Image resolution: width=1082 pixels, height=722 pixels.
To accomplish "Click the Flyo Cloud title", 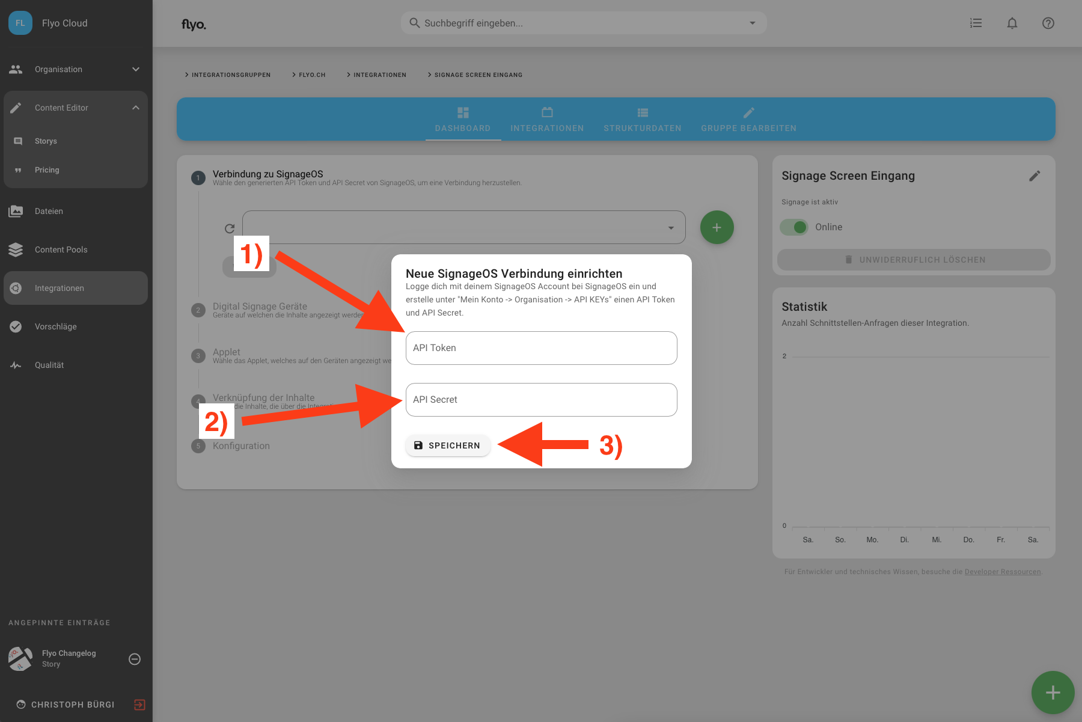I will coord(64,23).
